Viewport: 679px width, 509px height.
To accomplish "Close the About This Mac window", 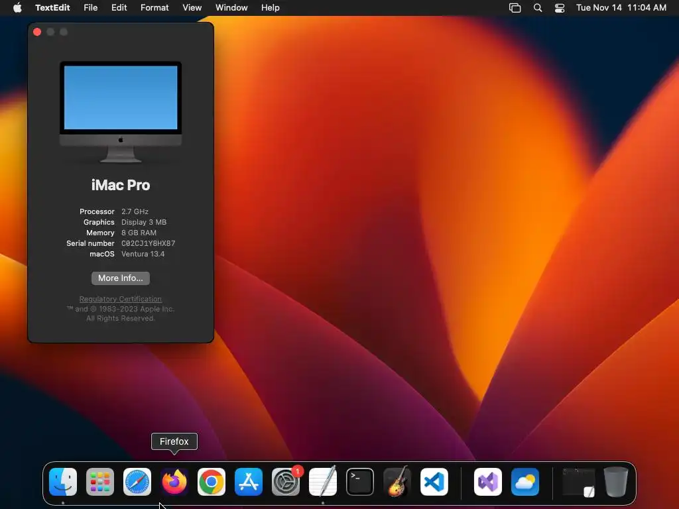I will click(x=37, y=32).
